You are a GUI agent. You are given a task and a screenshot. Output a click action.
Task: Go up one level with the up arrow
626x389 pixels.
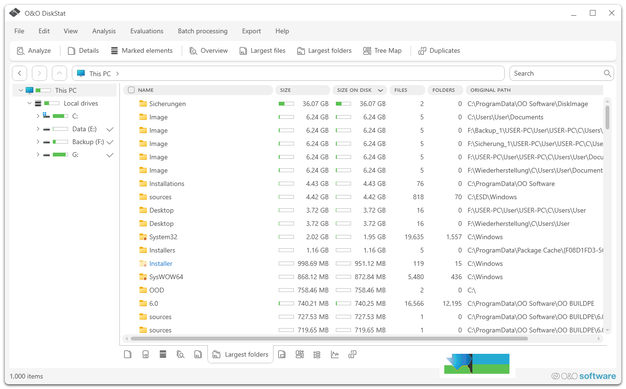coord(59,73)
